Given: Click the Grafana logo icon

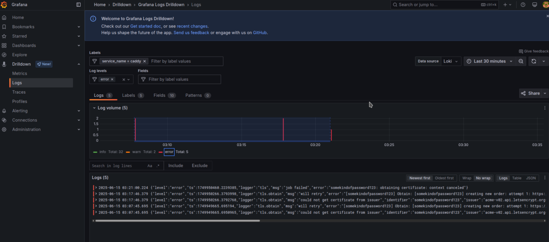Looking at the screenshot, I should 4,5.
